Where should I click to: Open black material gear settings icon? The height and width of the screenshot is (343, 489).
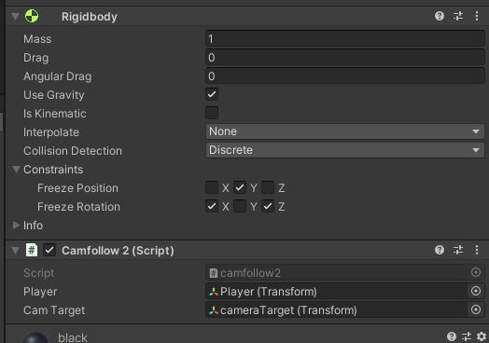[x=482, y=336]
